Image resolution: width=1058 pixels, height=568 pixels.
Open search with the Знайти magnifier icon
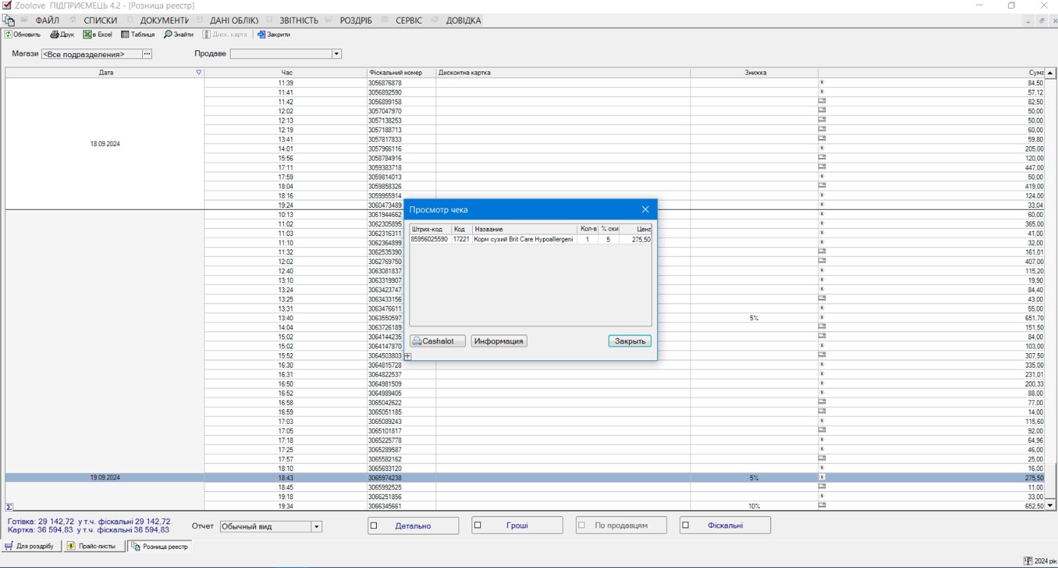(168, 34)
